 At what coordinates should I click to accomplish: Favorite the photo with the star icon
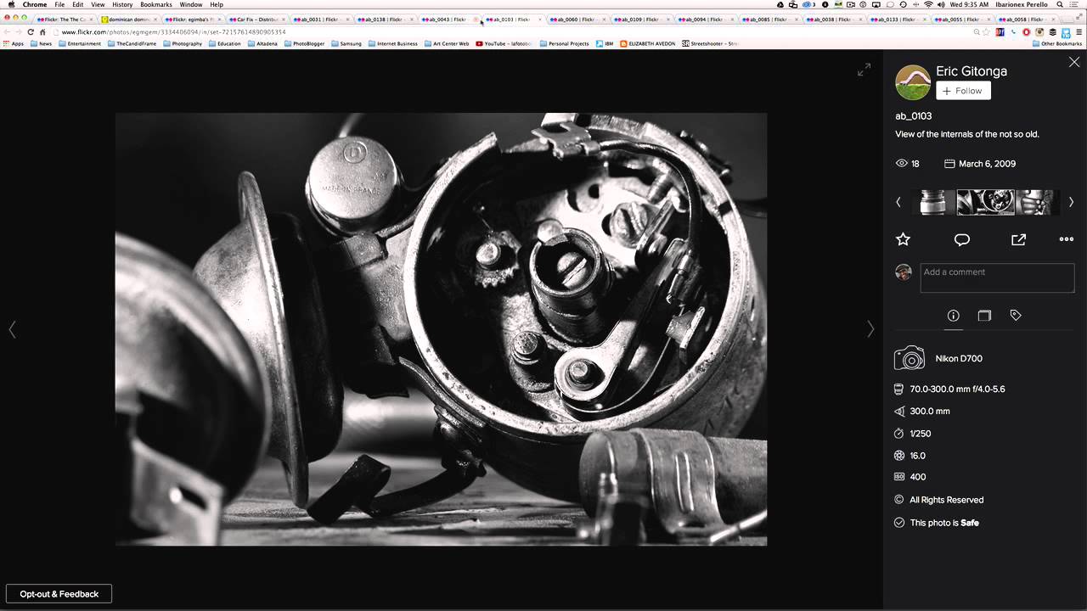[903, 239]
